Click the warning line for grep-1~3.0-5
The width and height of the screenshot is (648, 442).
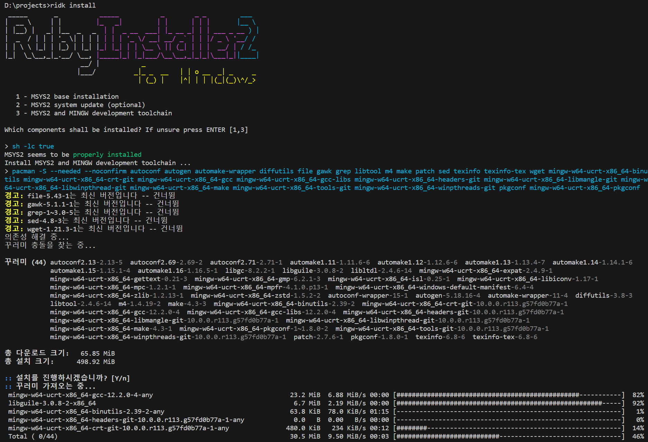click(92, 212)
